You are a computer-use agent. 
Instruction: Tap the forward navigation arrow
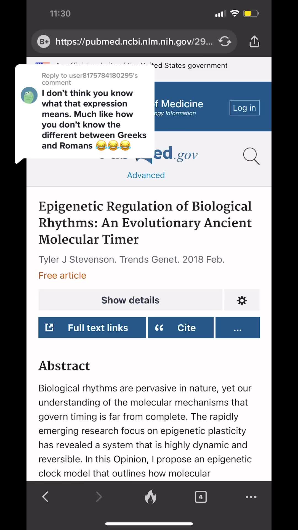99,497
